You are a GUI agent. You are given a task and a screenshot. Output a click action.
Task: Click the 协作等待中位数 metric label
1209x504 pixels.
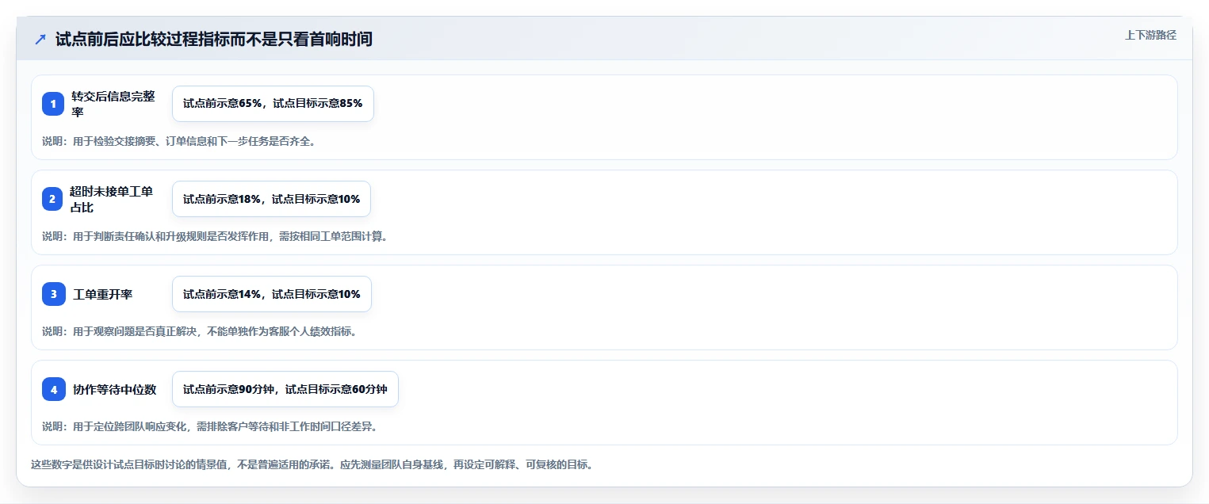click(x=115, y=389)
